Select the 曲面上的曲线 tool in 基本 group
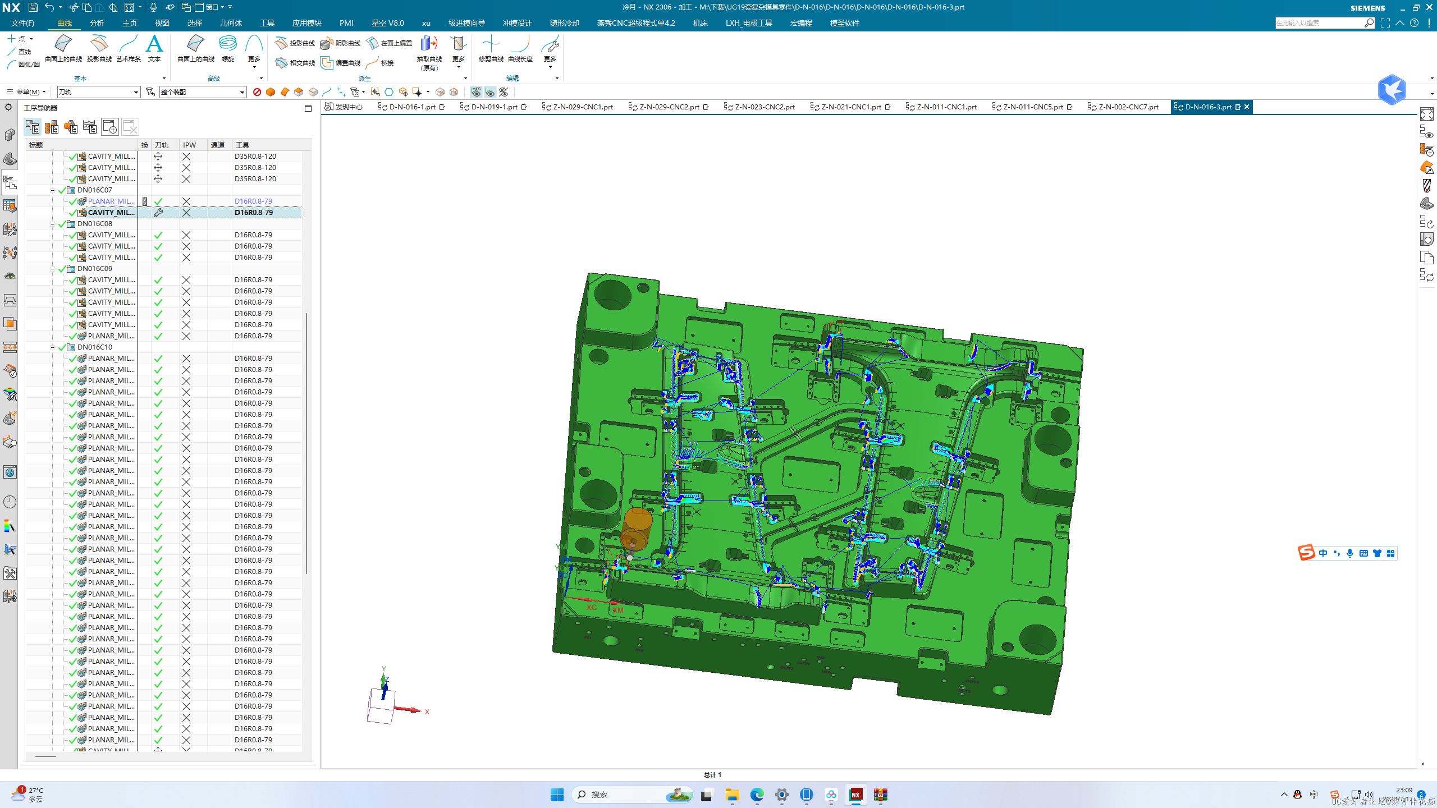 [63, 48]
